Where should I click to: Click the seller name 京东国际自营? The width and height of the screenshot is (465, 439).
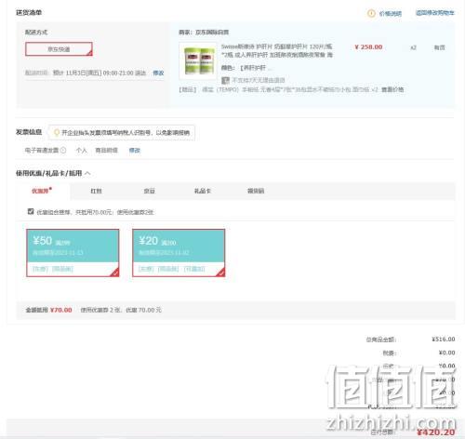pos(212,33)
